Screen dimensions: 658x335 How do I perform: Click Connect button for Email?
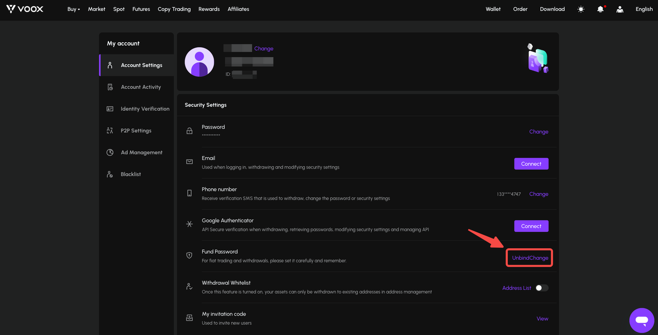531,164
